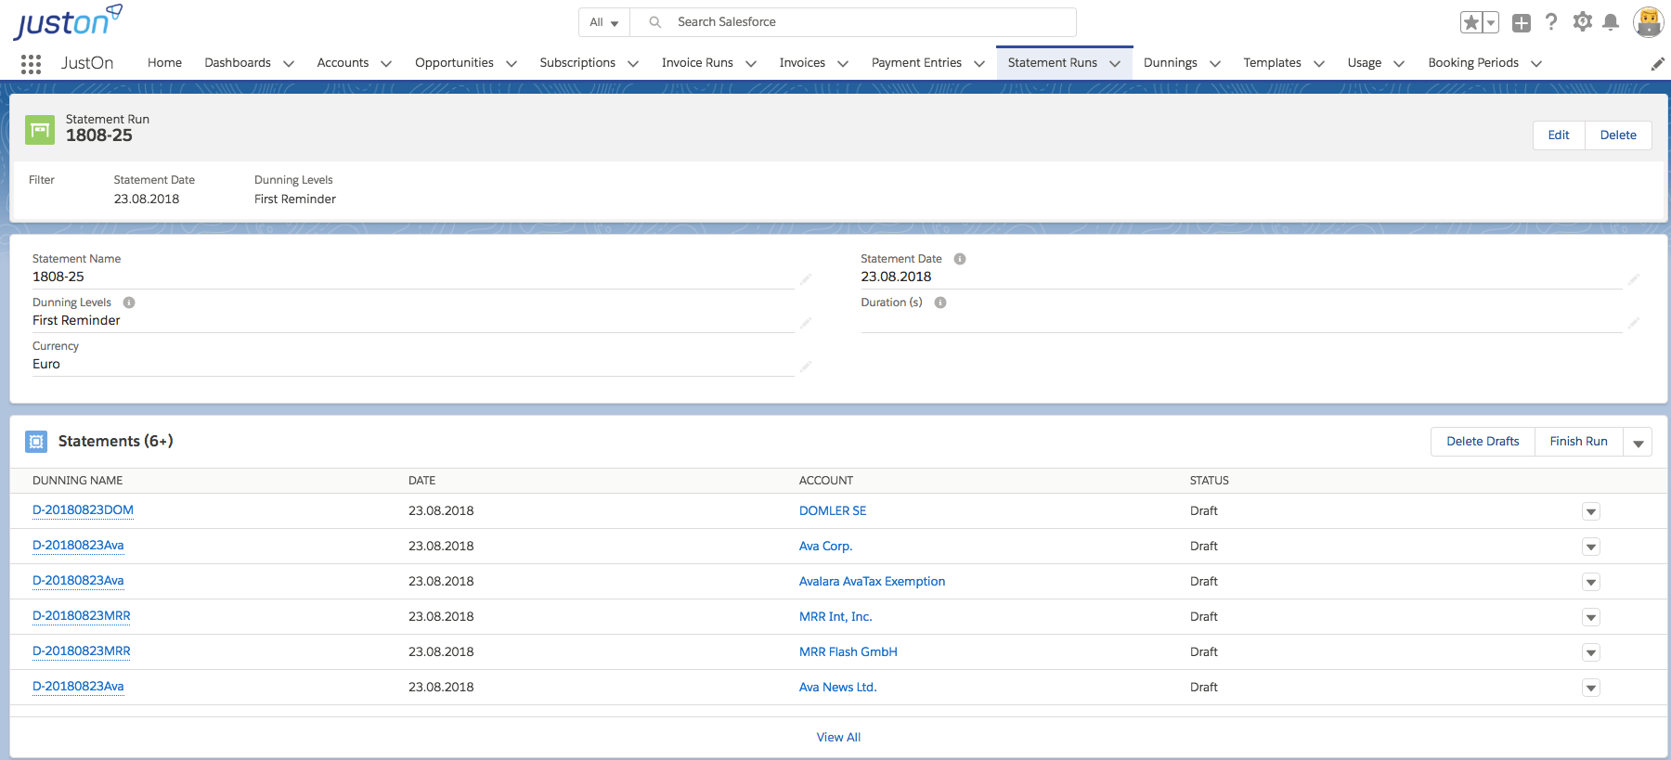
Task: Open row actions menu for Ava News Ltd.
Action: [1591, 688]
